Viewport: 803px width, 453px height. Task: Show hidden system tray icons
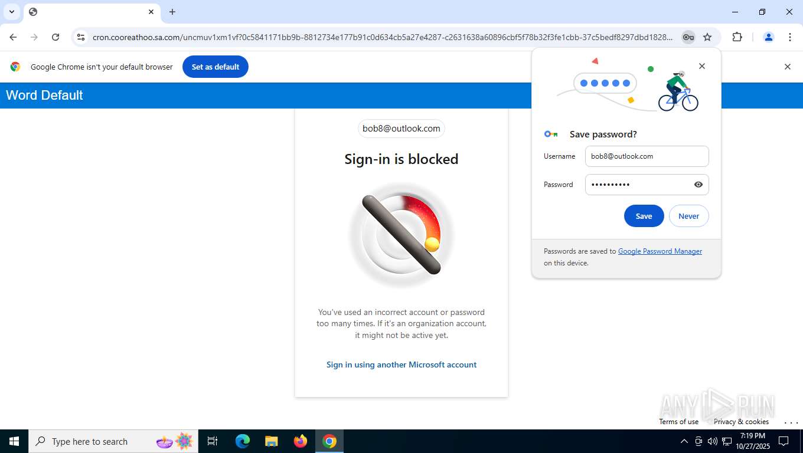pyautogui.click(x=684, y=441)
